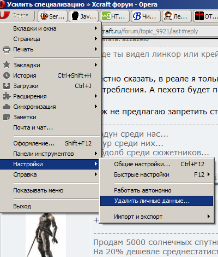Image resolution: width=218 pixels, height=257 pixels.
Task: Select the Выход menu item
Action: [50, 206]
